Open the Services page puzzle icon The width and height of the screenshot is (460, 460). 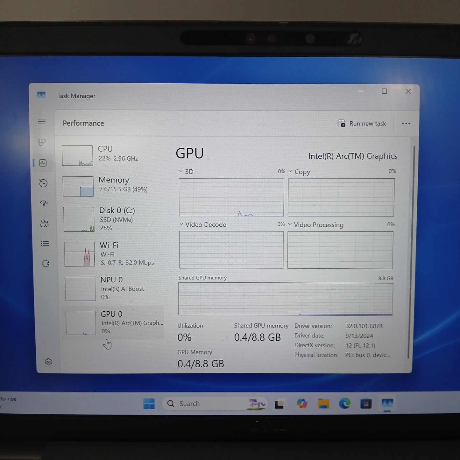pyautogui.click(x=46, y=264)
